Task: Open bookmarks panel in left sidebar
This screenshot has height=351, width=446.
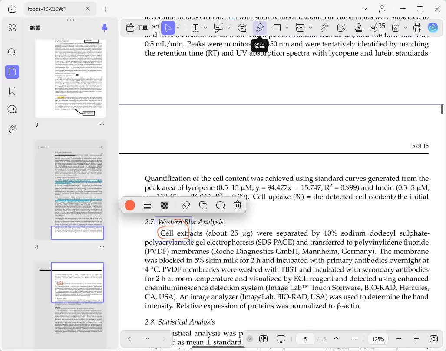Action: (x=12, y=91)
